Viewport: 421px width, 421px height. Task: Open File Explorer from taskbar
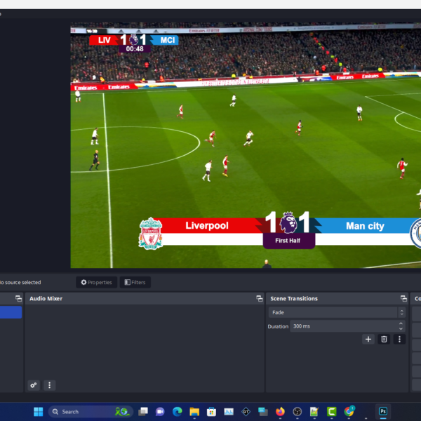click(x=194, y=412)
